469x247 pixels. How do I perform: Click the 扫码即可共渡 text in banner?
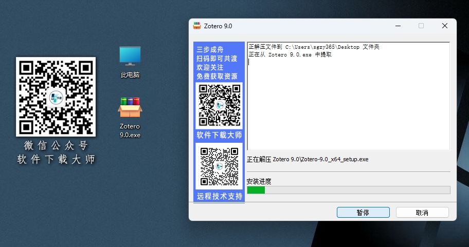(217, 59)
